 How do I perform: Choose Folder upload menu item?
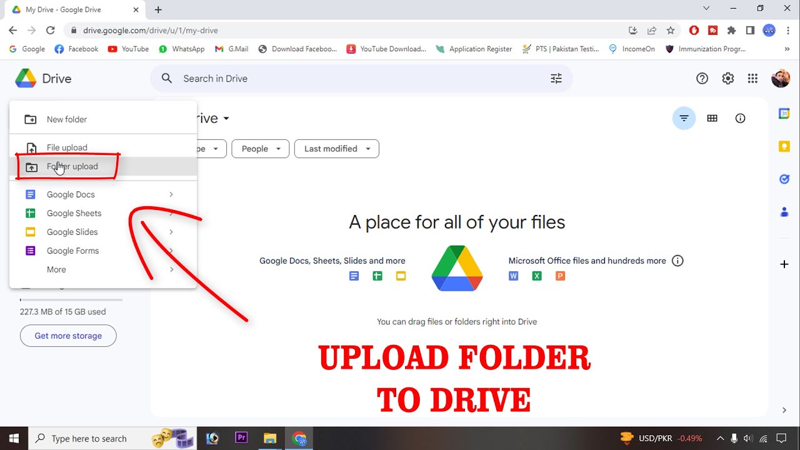(103, 166)
